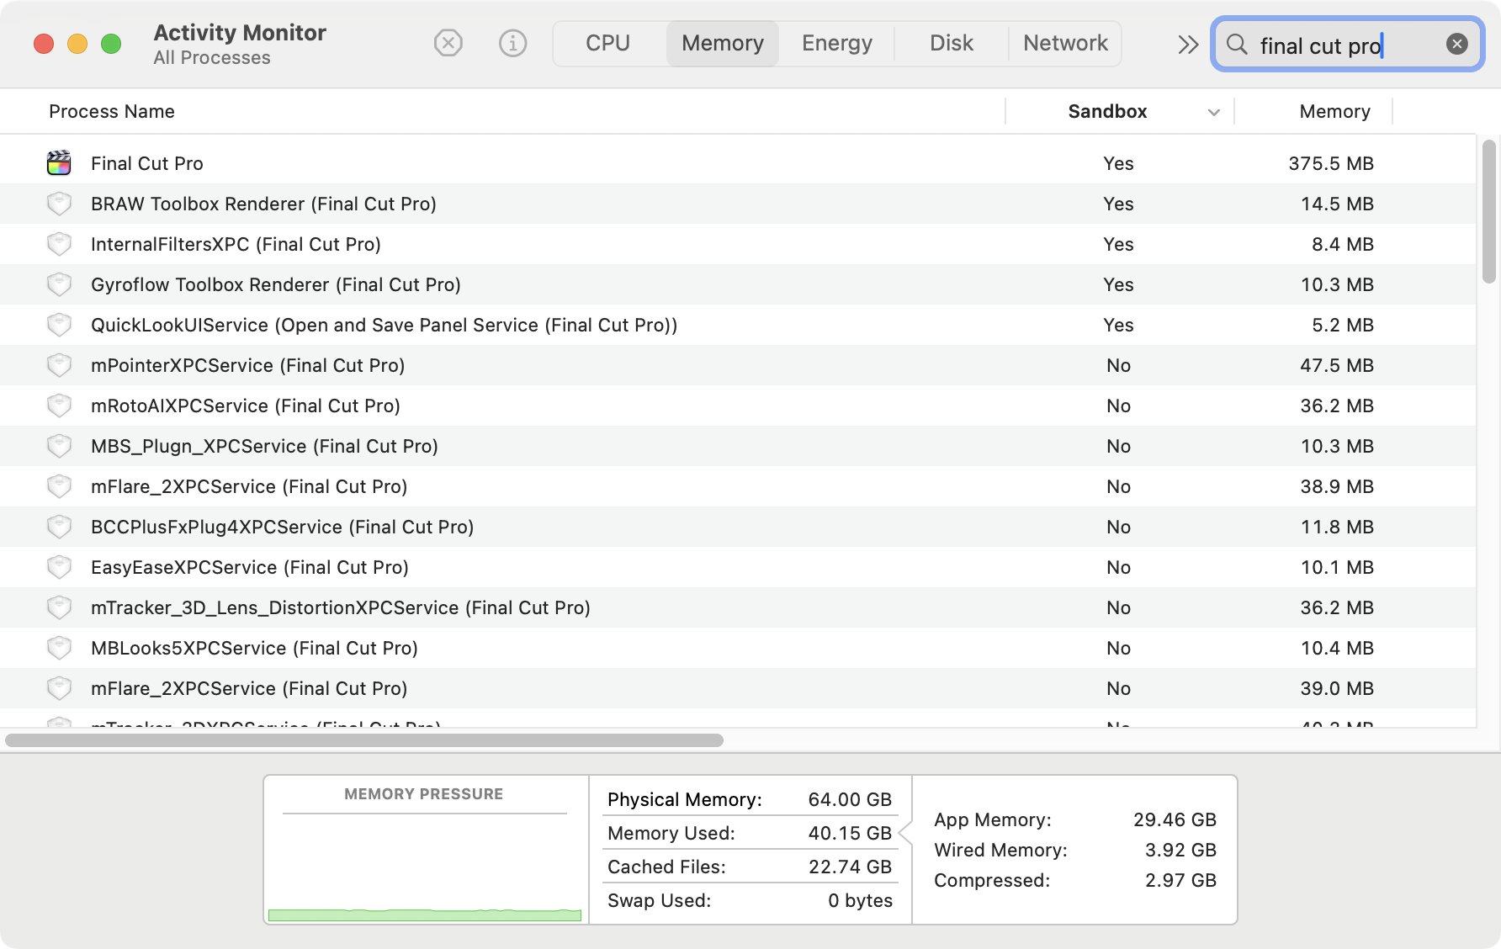Toggle sort order via Sandbox column chevron

[1213, 113]
